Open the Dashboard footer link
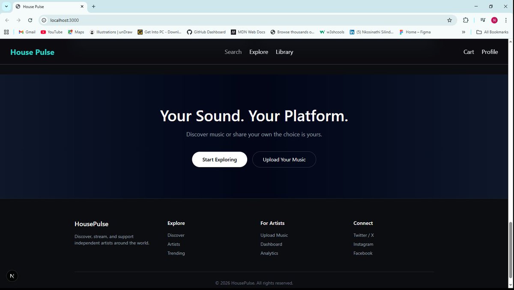Screen dimensions: 514x290 point(271,244)
